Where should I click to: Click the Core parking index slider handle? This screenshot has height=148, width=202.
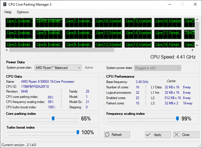[53, 118]
